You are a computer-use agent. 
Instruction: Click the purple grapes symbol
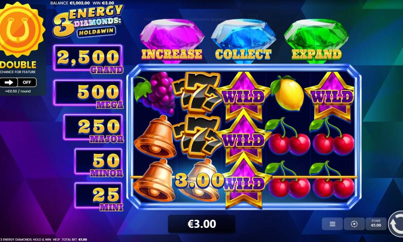click(156, 93)
